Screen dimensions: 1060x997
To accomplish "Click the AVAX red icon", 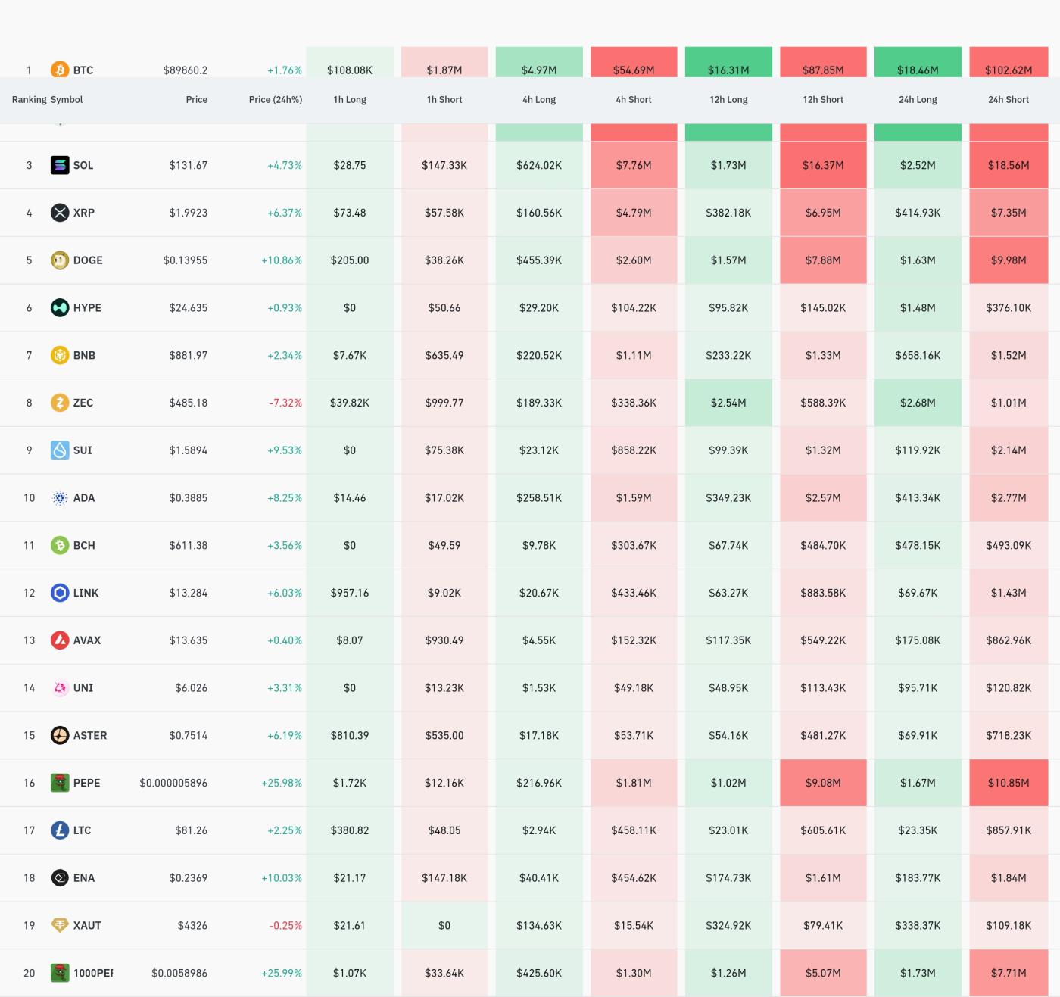I will tap(59, 640).
